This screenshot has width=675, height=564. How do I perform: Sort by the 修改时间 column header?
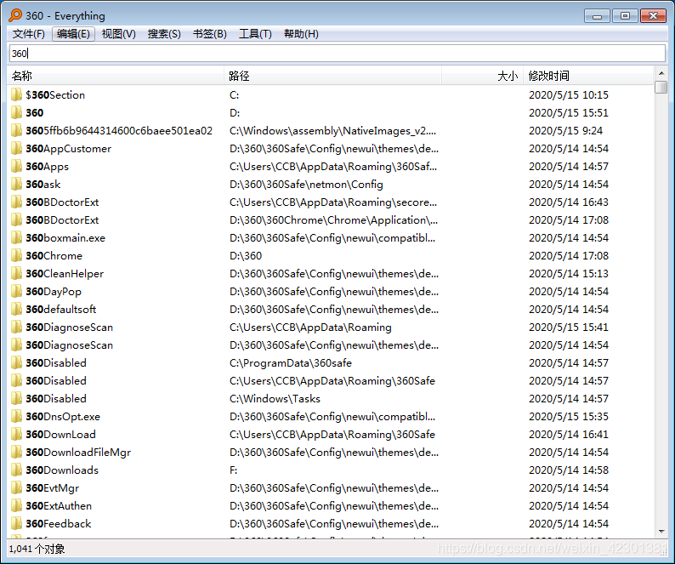point(588,77)
